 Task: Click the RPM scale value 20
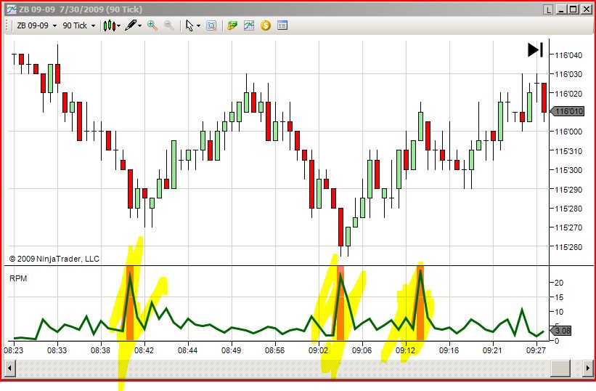[x=559, y=283]
